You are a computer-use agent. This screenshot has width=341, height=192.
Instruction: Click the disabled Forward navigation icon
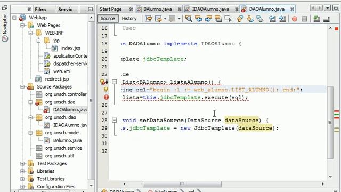172,19
